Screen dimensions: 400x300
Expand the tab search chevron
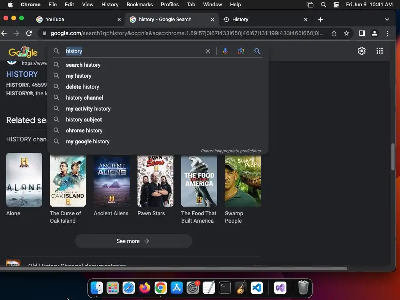(x=387, y=20)
